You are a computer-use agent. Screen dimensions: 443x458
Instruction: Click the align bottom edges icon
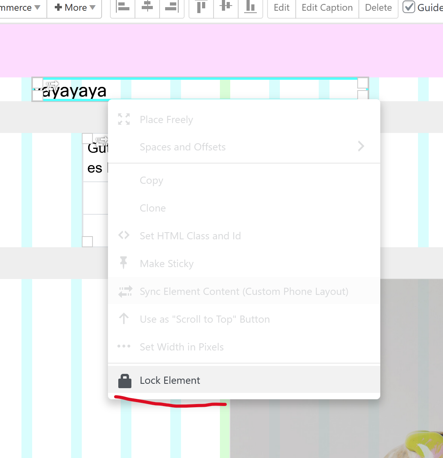[x=250, y=7]
